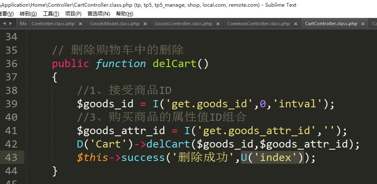Switch to the CommonController.class.php tab

(x=258, y=24)
